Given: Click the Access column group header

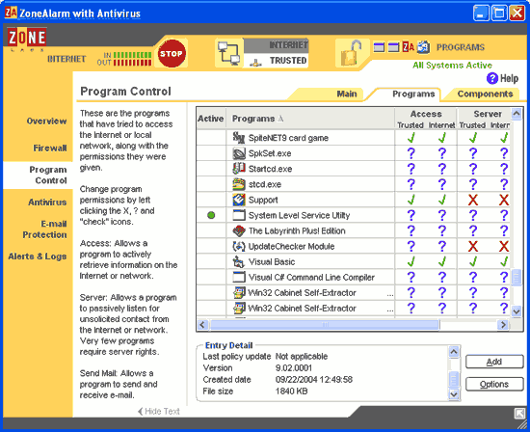Looking at the screenshot, I should tap(426, 114).
